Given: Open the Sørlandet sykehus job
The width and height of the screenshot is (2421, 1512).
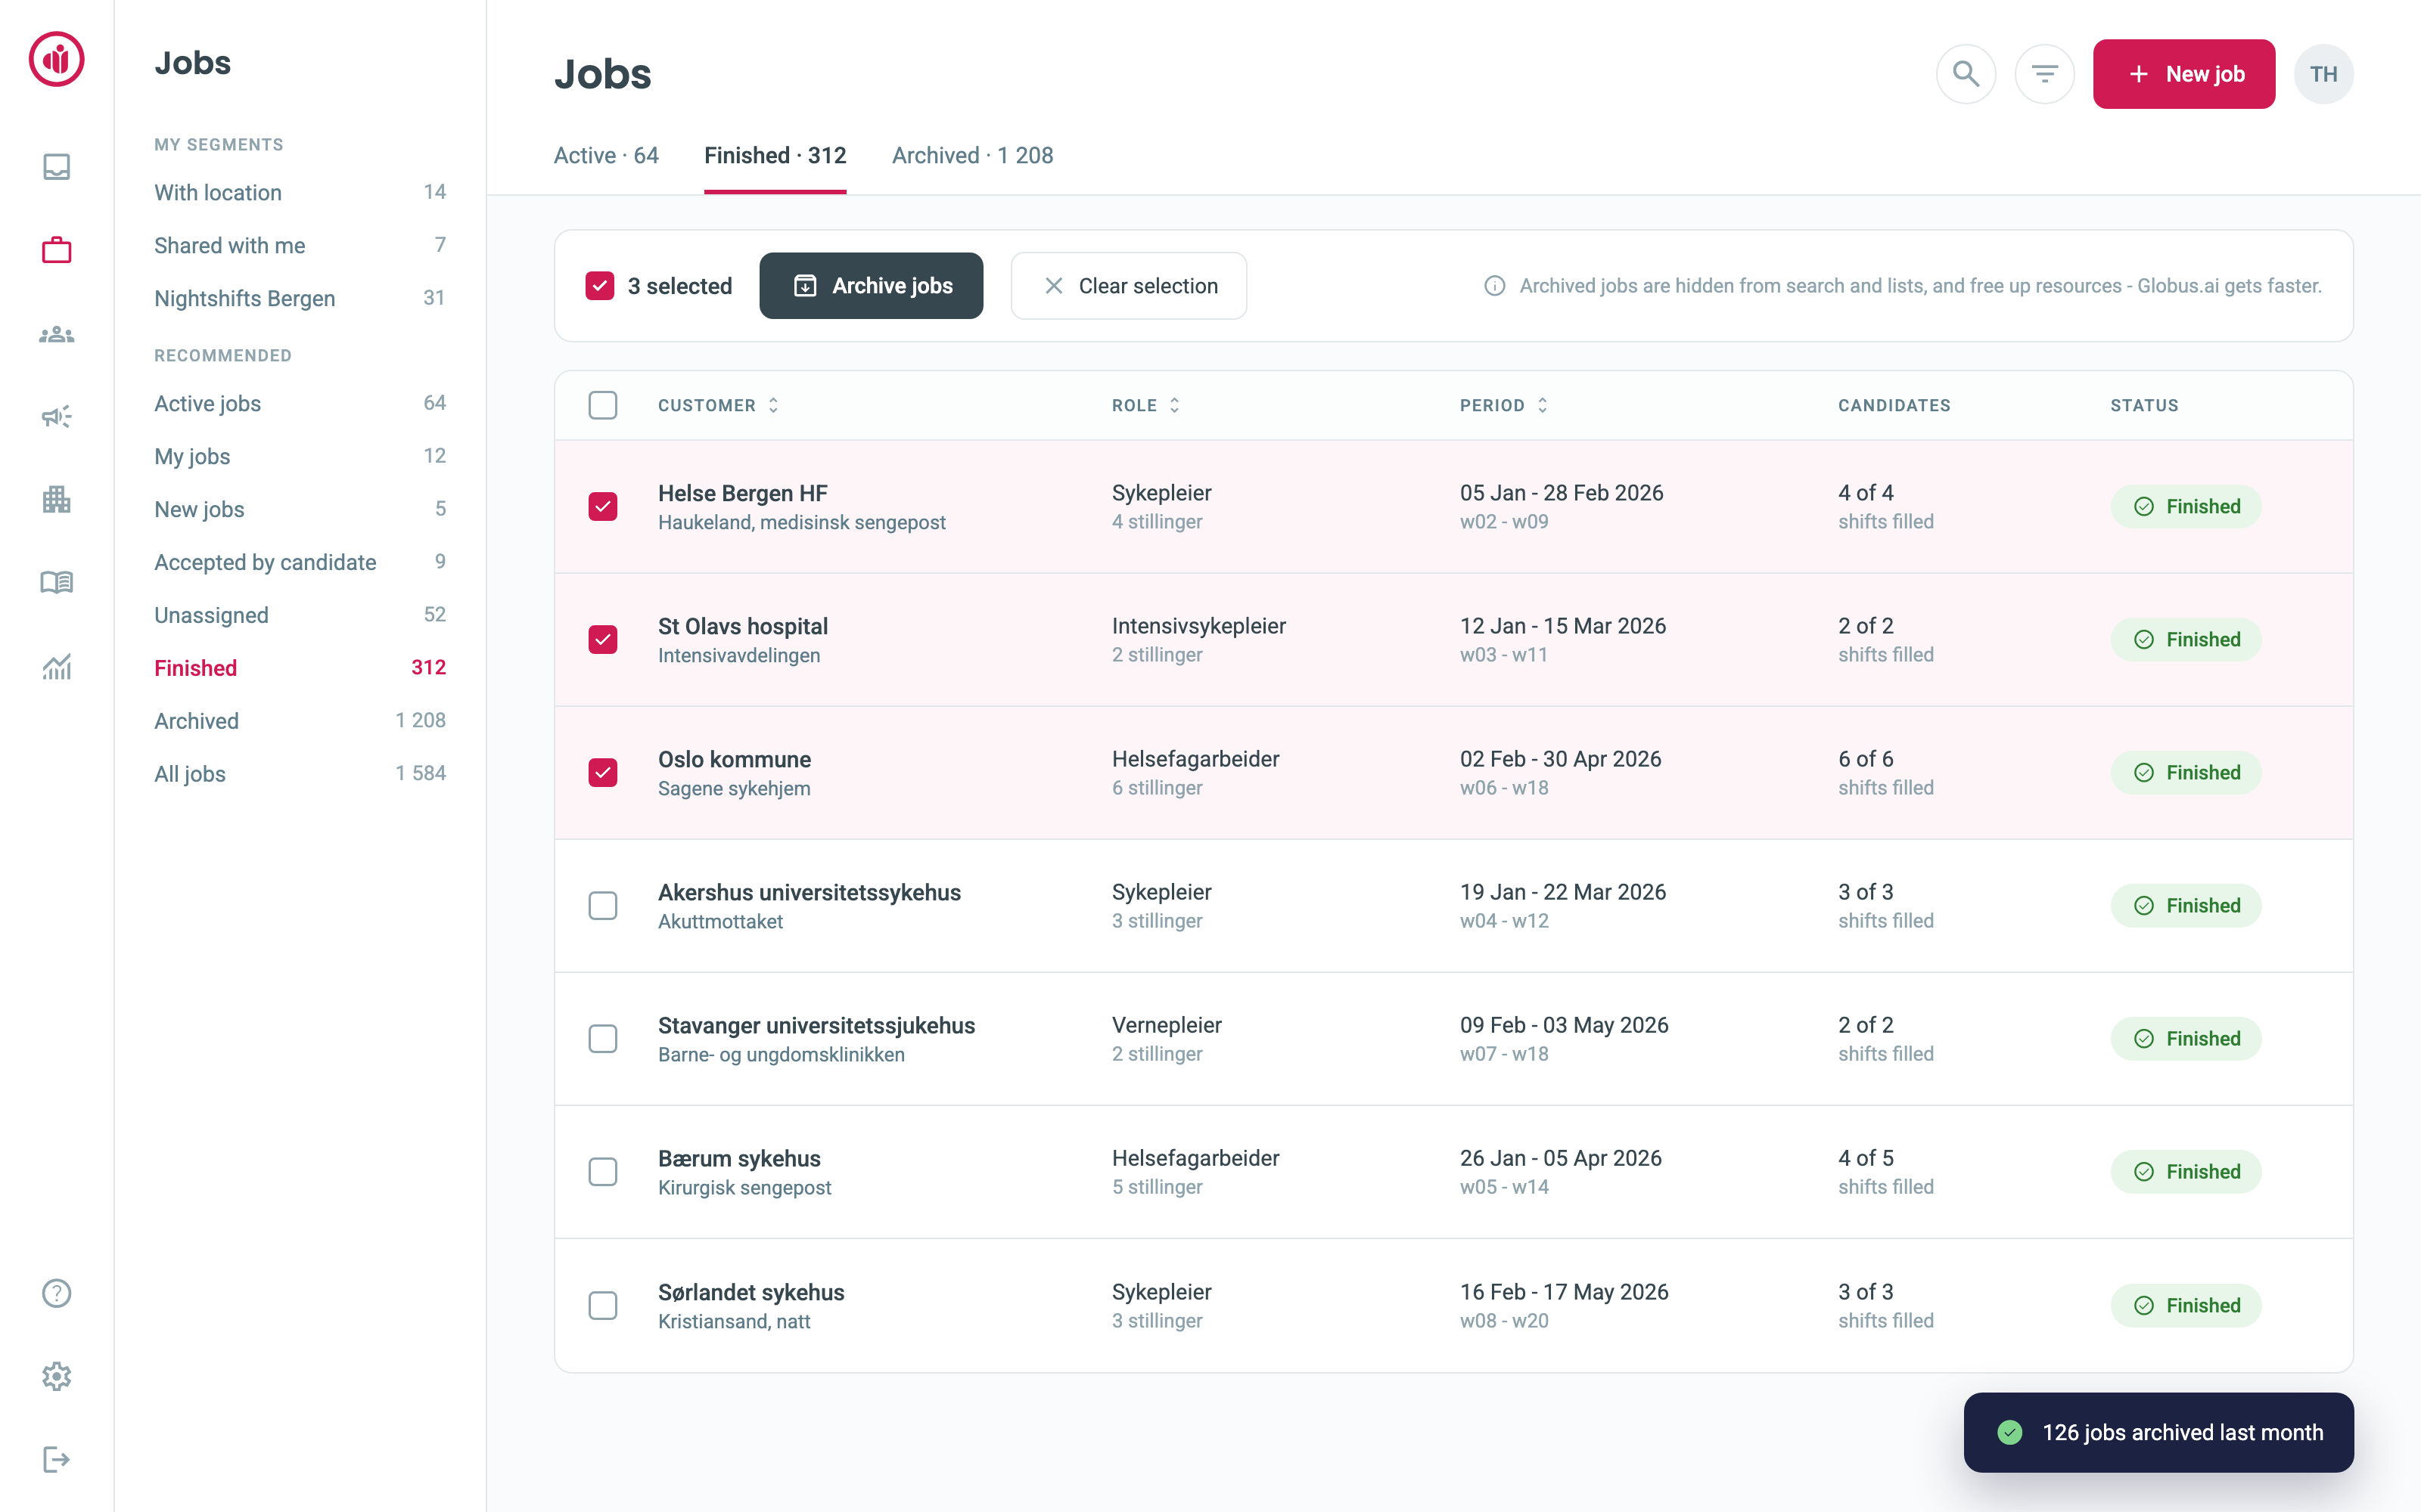Looking at the screenshot, I should (751, 1292).
